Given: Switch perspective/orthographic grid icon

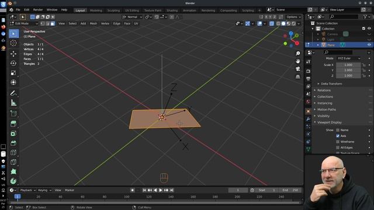Looking at the screenshot, I should 297,76.
